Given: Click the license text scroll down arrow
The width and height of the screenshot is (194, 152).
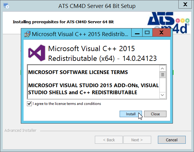Looking at the screenshot, I should click(x=163, y=95).
